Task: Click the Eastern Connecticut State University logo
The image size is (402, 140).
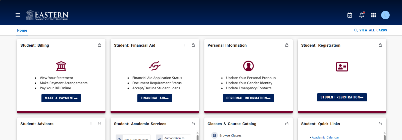Action: (x=47, y=15)
